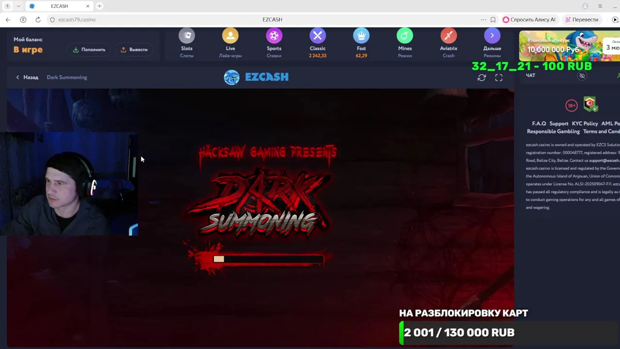
Task: Click the Перевести translate button
Action: (581, 19)
